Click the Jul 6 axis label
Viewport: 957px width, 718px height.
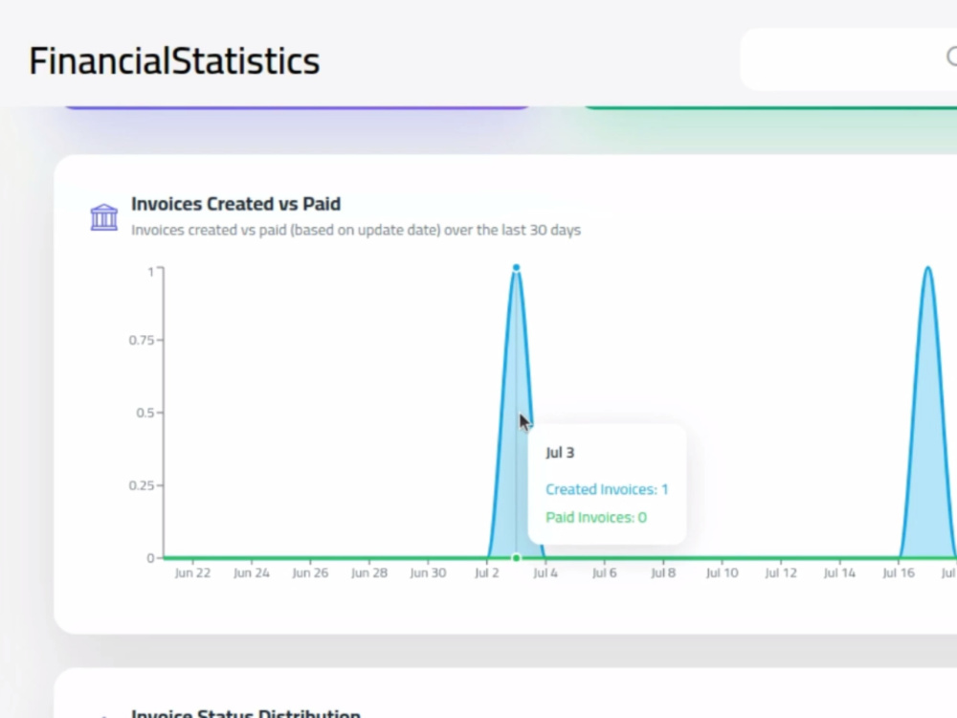pos(604,572)
